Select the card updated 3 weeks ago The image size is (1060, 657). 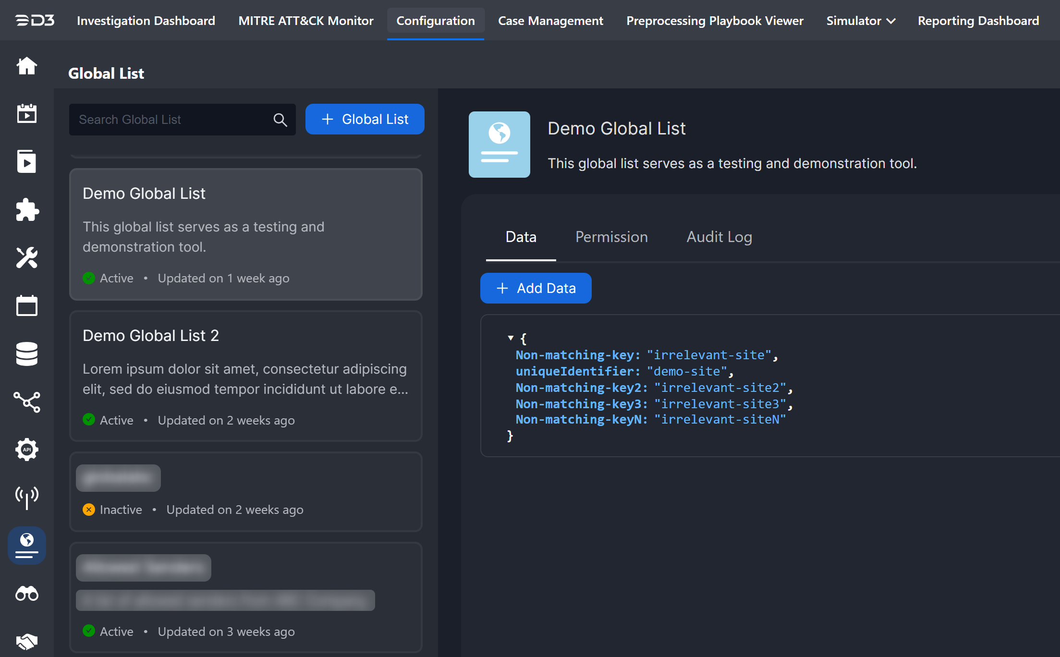(x=246, y=597)
